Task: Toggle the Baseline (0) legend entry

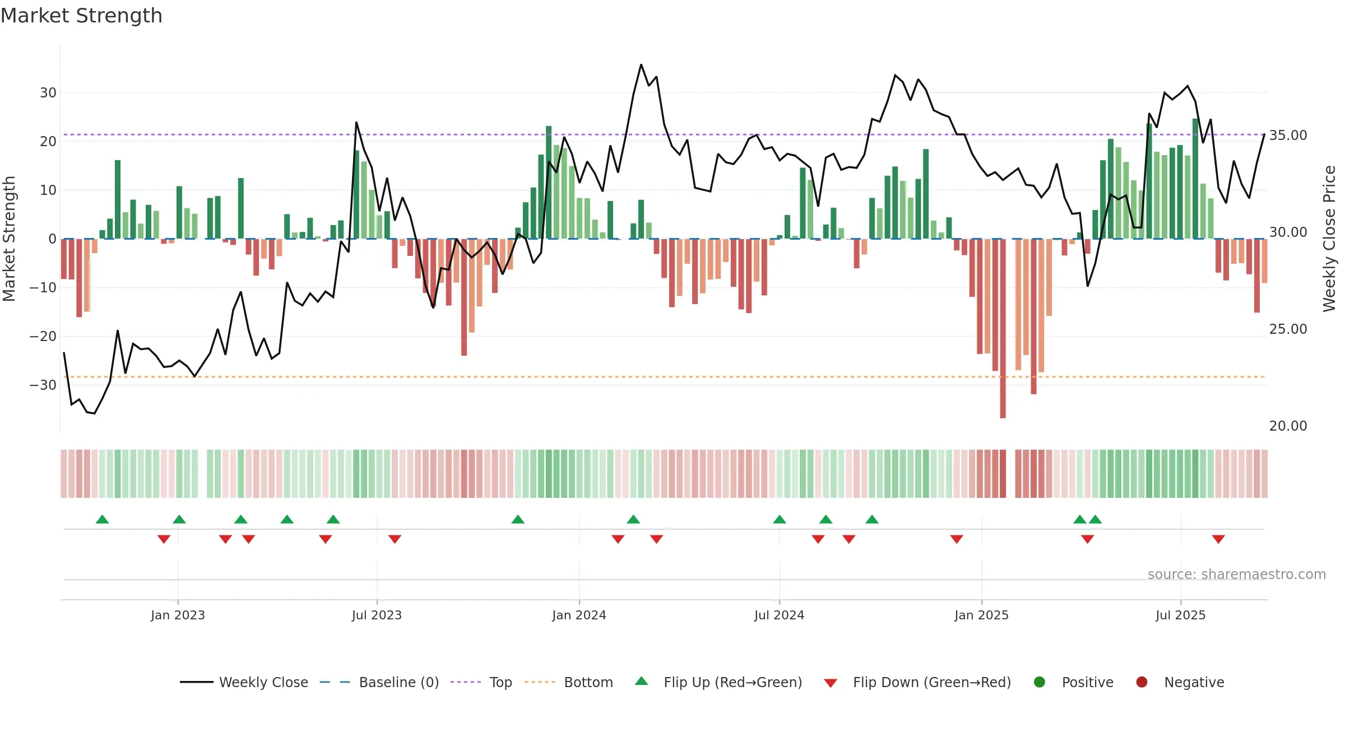Action: pyautogui.click(x=379, y=682)
